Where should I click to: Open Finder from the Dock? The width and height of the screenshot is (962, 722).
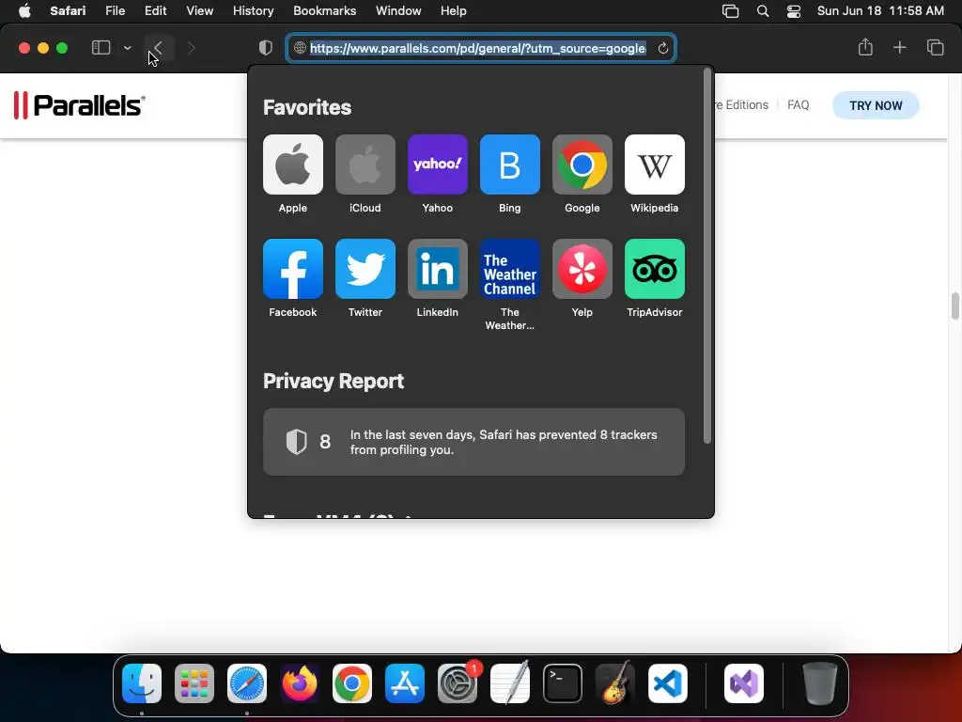[142, 683]
